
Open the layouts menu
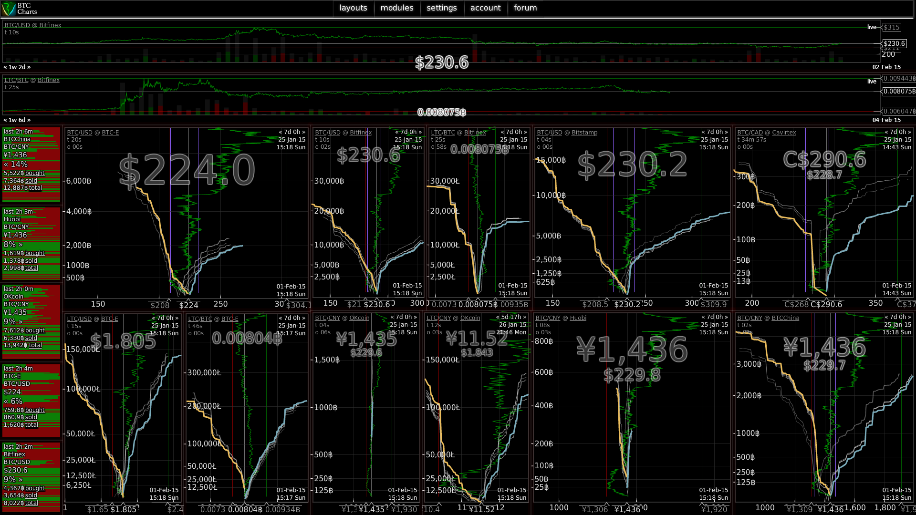tap(353, 8)
